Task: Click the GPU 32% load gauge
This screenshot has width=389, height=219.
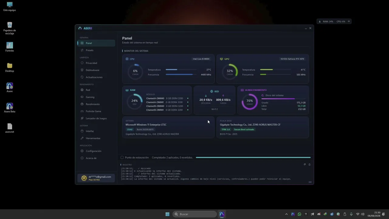Action: point(230,72)
